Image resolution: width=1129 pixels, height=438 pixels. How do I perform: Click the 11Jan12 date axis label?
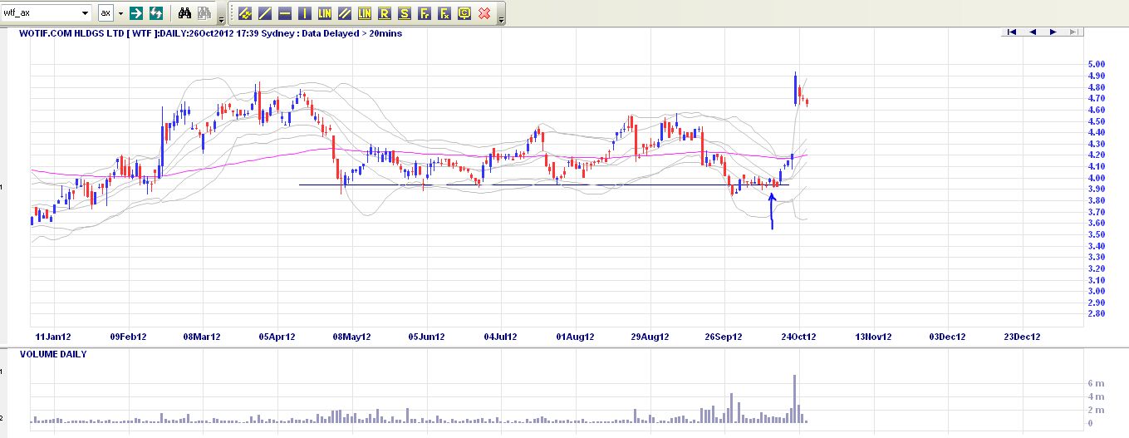52,337
